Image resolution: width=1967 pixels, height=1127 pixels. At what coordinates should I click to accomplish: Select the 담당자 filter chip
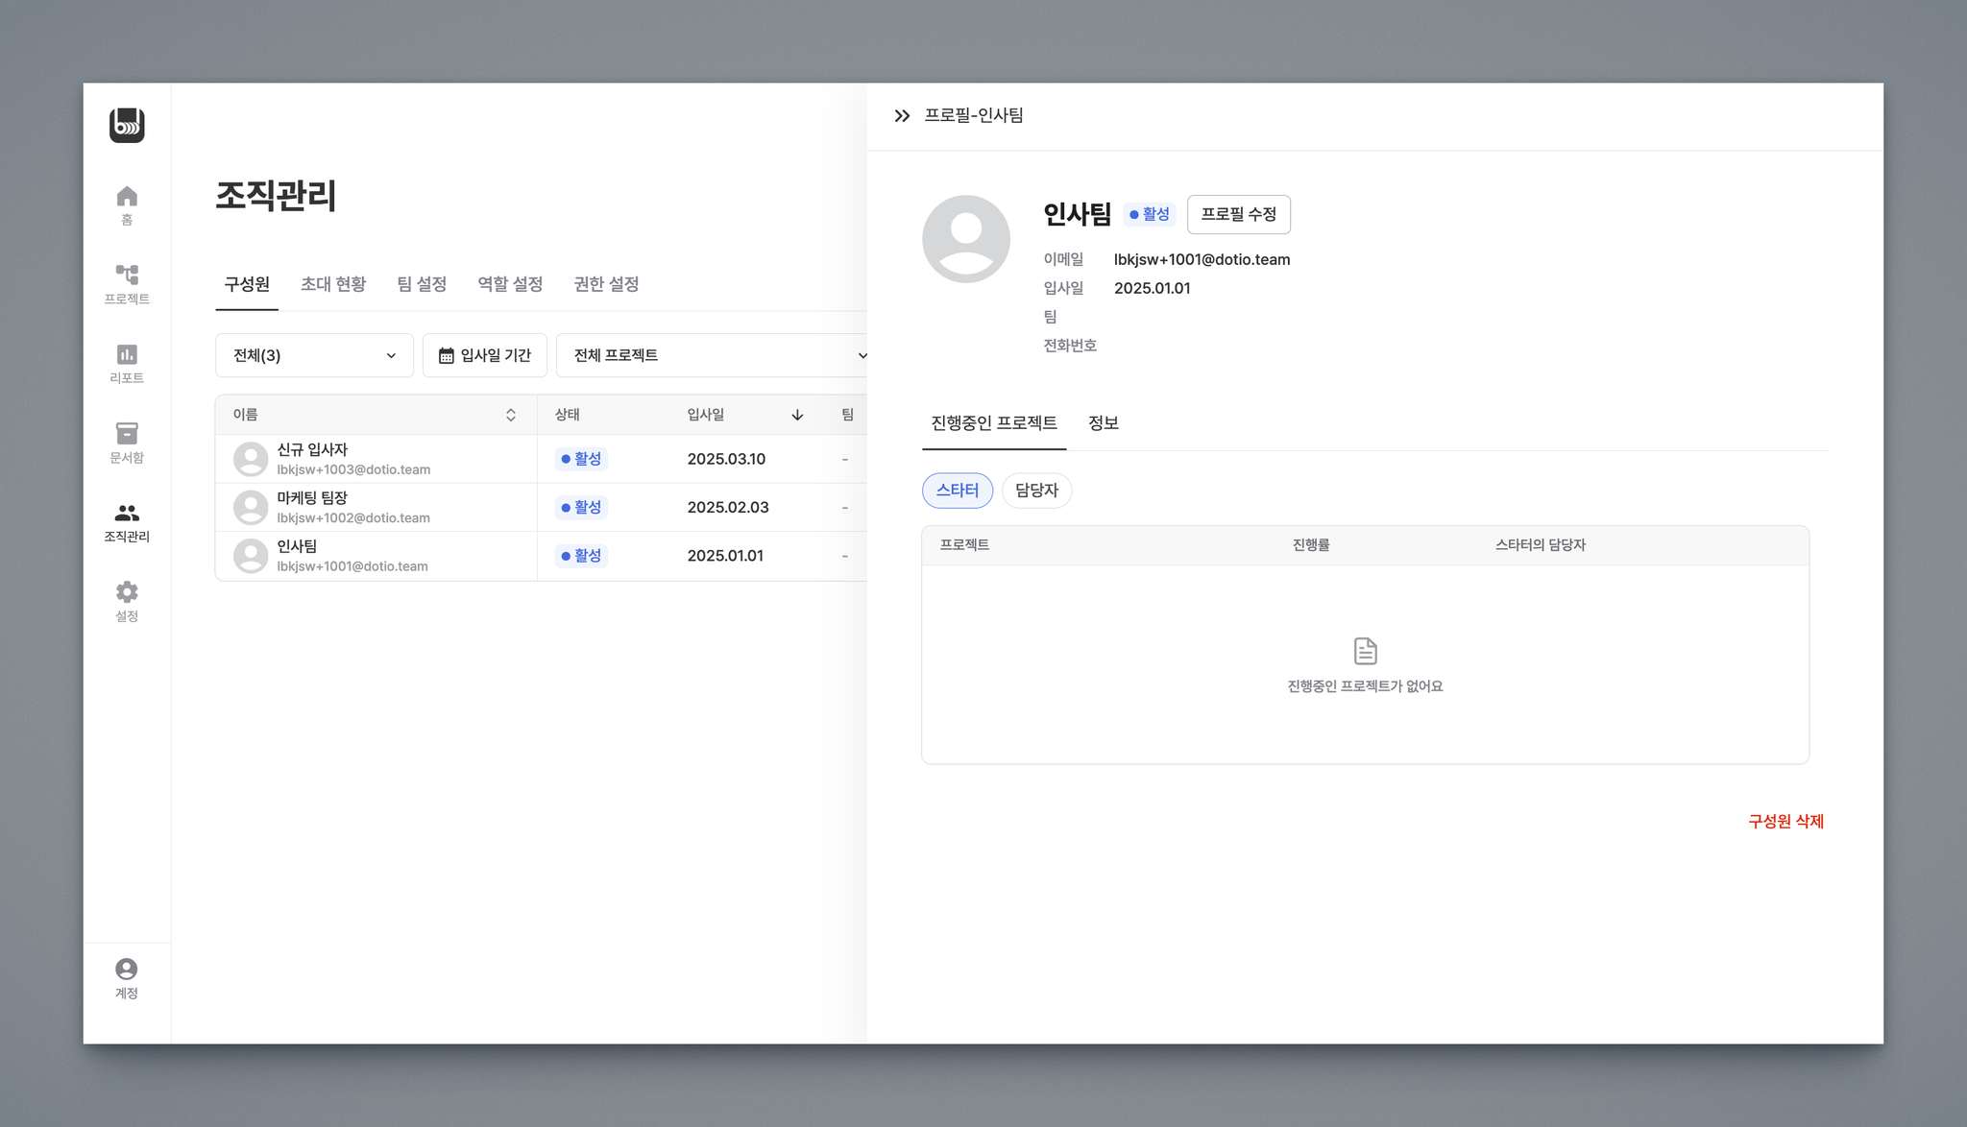1036,491
